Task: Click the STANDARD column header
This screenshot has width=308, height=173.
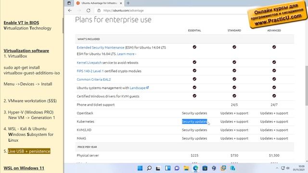Action: pyautogui.click(x=234, y=30)
